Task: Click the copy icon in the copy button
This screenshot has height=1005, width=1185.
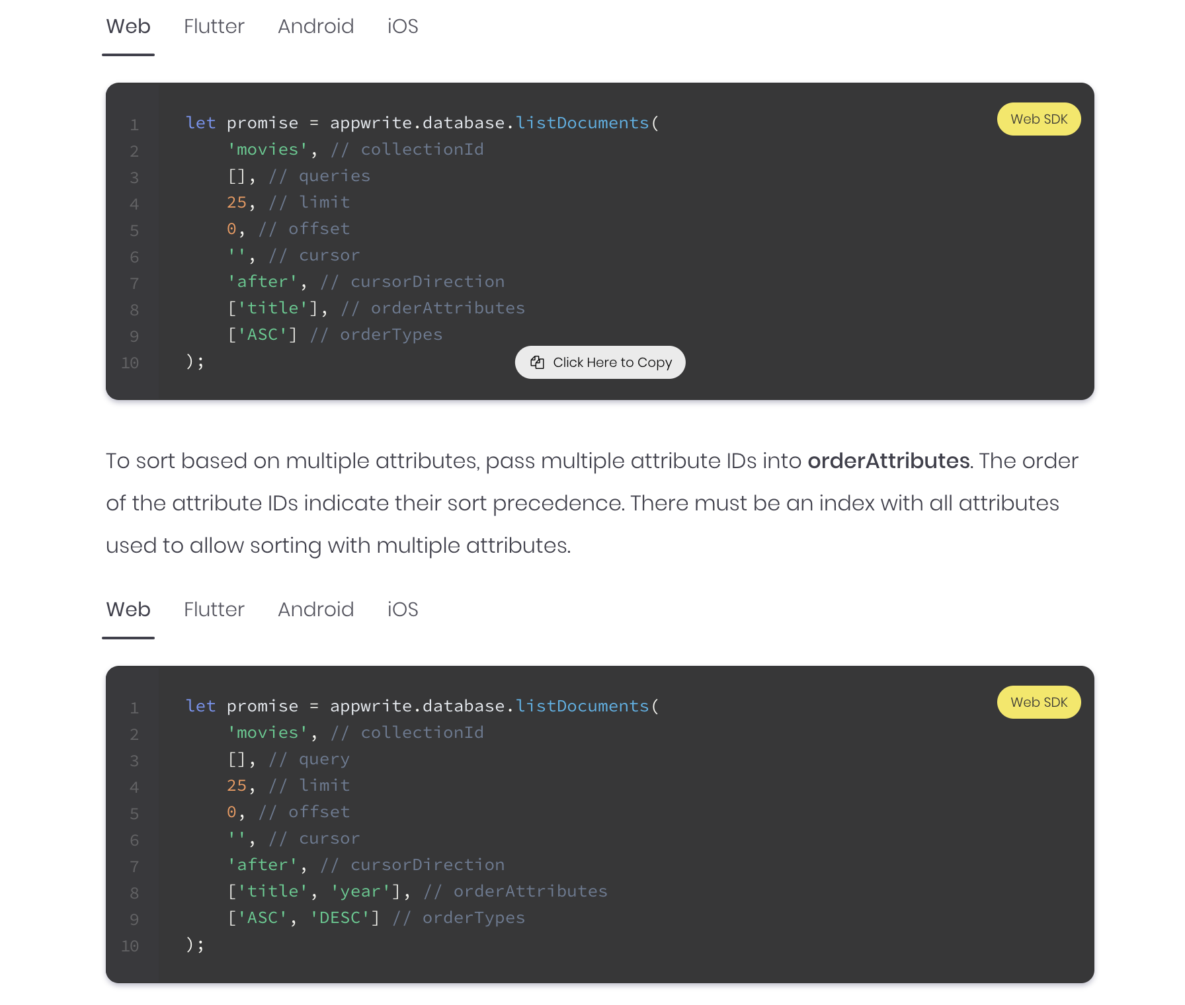Action: 537,362
